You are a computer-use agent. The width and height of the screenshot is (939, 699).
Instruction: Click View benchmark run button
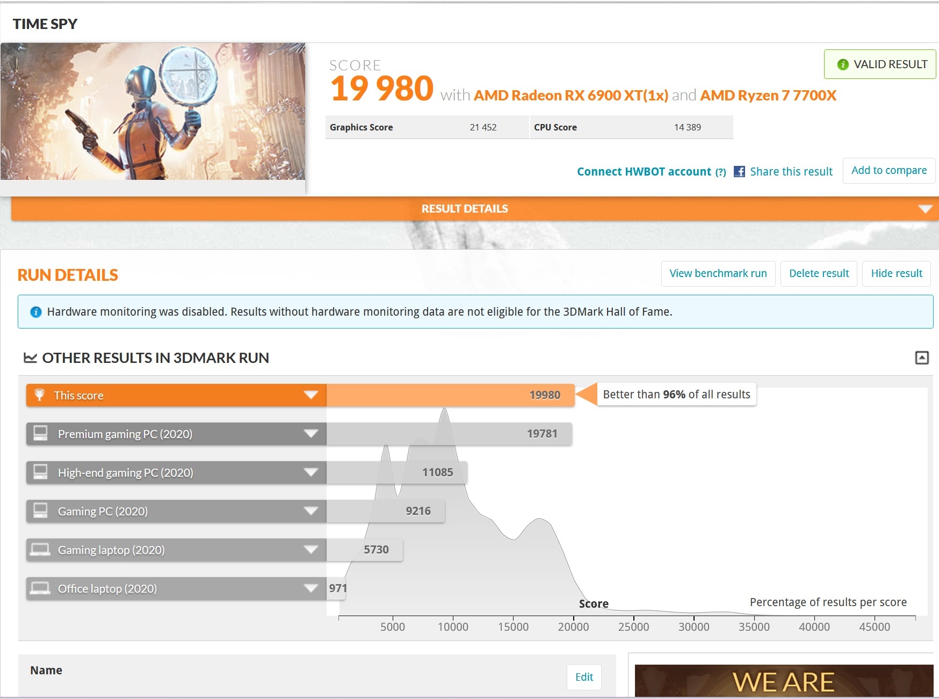718,274
